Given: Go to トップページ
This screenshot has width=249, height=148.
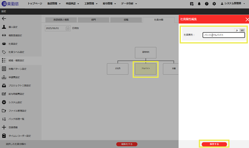Looking at the screenshot, I should [35, 4].
